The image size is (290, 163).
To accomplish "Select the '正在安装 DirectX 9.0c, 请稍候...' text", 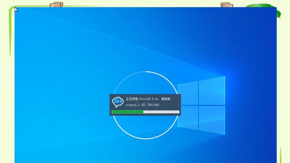I will point(150,99).
